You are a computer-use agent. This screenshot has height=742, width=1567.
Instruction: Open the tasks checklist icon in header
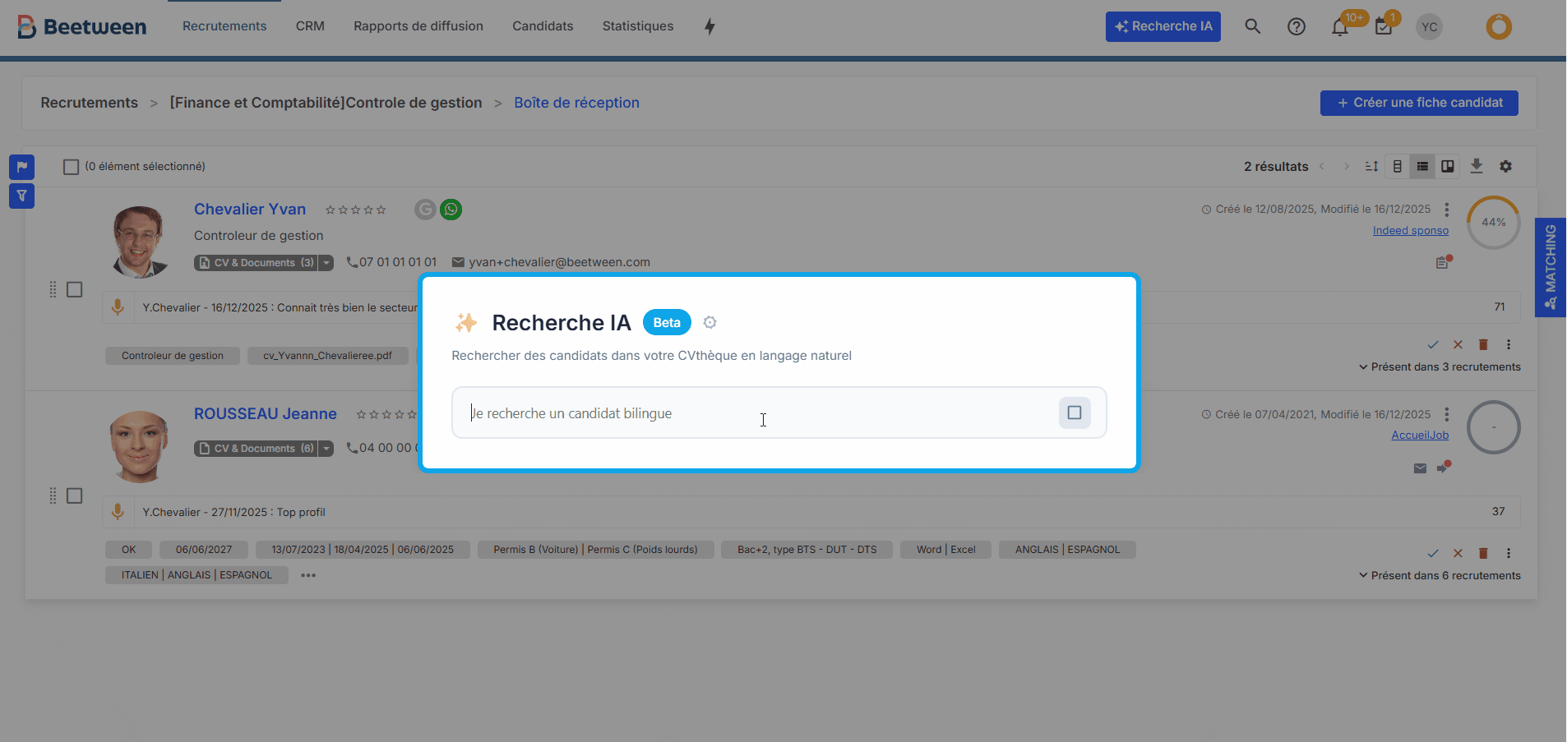click(x=1384, y=27)
